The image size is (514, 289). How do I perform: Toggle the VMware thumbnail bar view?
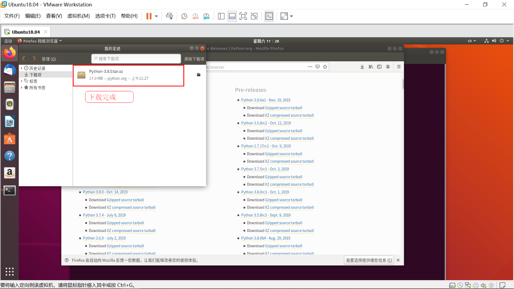point(232,16)
